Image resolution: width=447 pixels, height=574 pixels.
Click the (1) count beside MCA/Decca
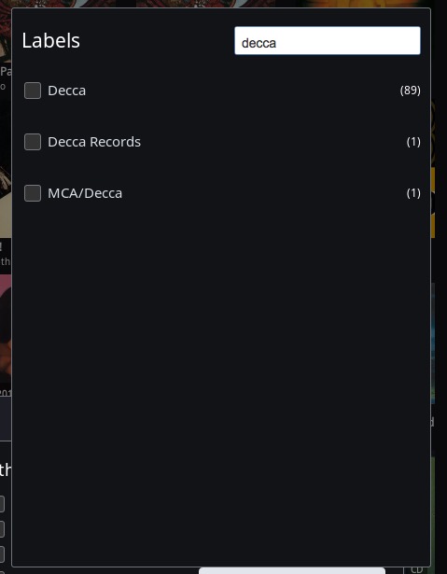(413, 193)
